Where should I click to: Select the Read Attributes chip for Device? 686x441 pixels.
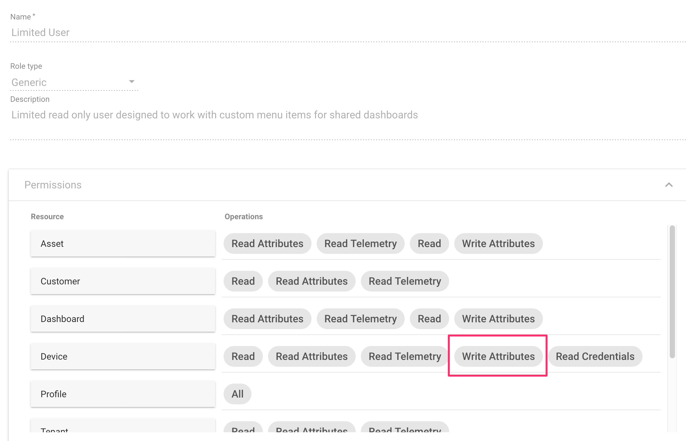pyautogui.click(x=312, y=356)
